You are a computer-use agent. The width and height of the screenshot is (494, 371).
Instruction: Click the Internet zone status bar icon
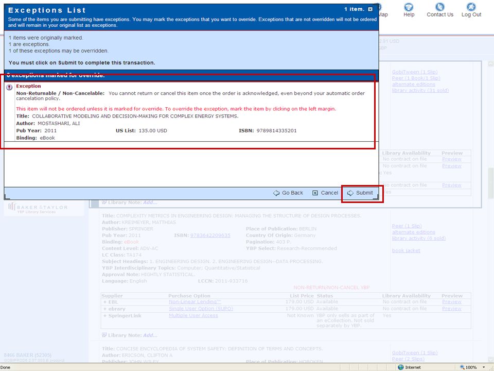coord(401,367)
